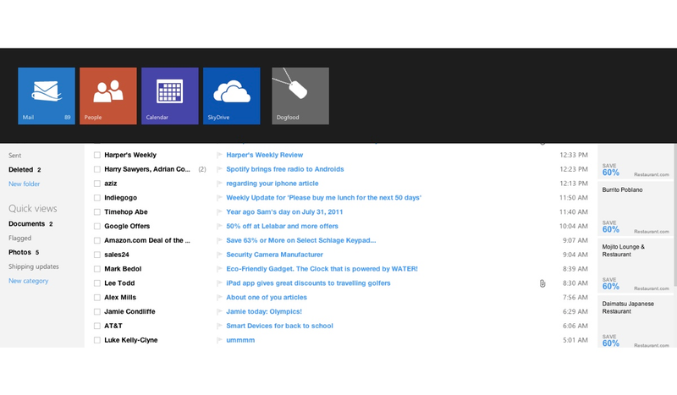This screenshot has width=677, height=395.
Task: Open Eco-Friendly Gadget Clock email
Action: click(x=322, y=269)
